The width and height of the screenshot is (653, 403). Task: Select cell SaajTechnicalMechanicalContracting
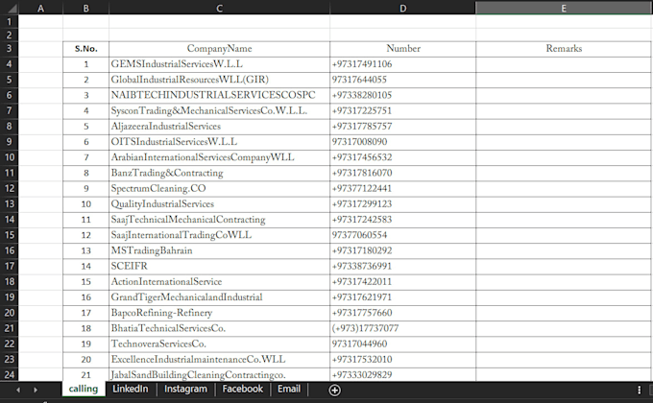coord(219,220)
